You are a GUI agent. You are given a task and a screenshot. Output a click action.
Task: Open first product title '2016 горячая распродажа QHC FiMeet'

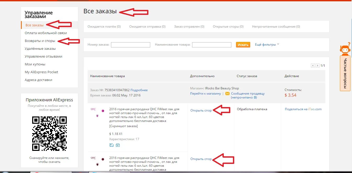click(144, 115)
